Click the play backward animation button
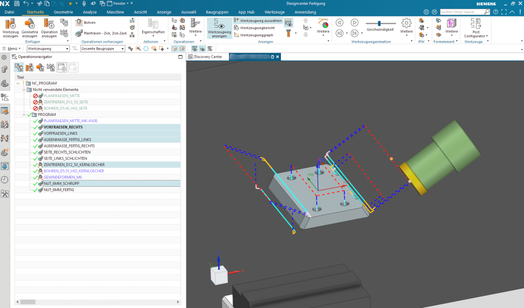Image resolution: width=524 pixels, height=308 pixels. [340, 22]
